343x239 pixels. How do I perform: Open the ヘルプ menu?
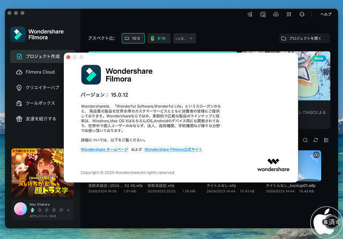coord(326,14)
